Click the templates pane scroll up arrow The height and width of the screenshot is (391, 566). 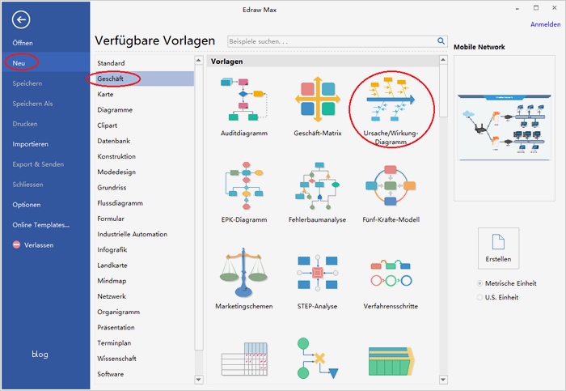[x=443, y=60]
